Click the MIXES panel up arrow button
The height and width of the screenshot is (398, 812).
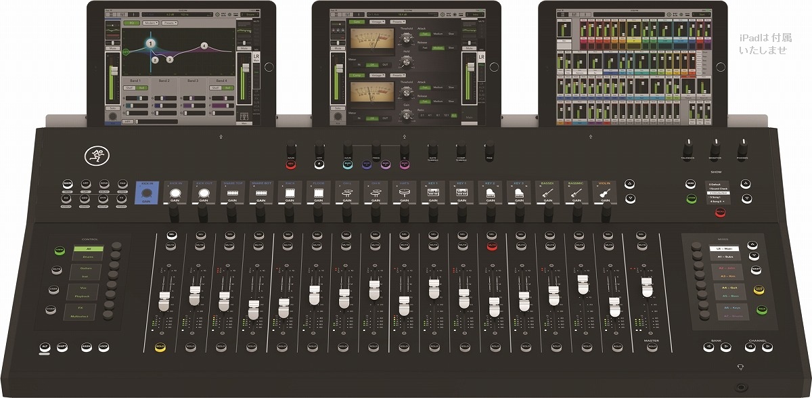[754, 245]
